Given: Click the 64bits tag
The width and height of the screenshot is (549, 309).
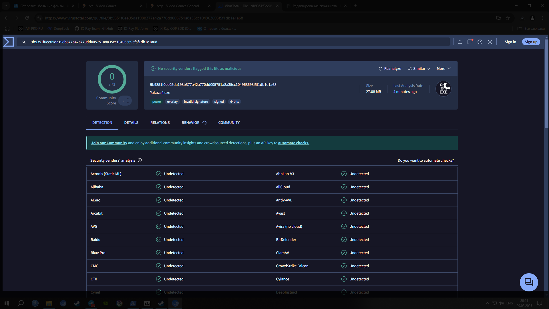Looking at the screenshot, I should [x=234, y=102].
